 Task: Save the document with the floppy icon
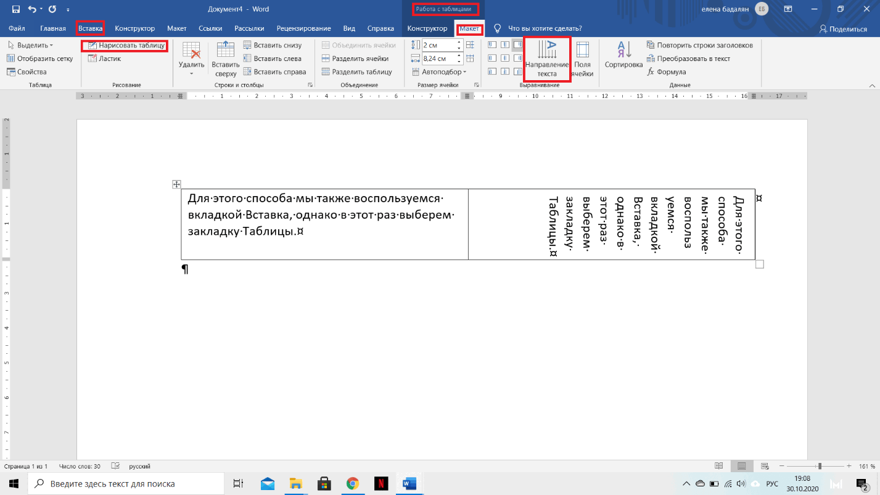click(x=16, y=9)
